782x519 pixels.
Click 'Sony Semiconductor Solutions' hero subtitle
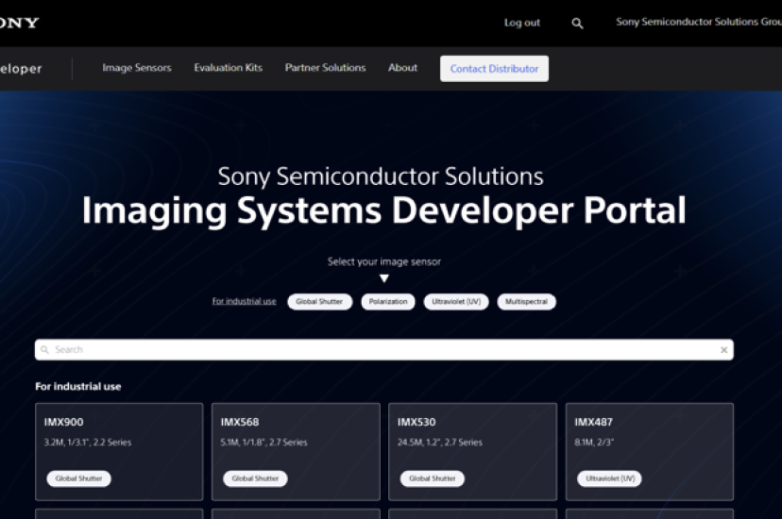coord(381,176)
